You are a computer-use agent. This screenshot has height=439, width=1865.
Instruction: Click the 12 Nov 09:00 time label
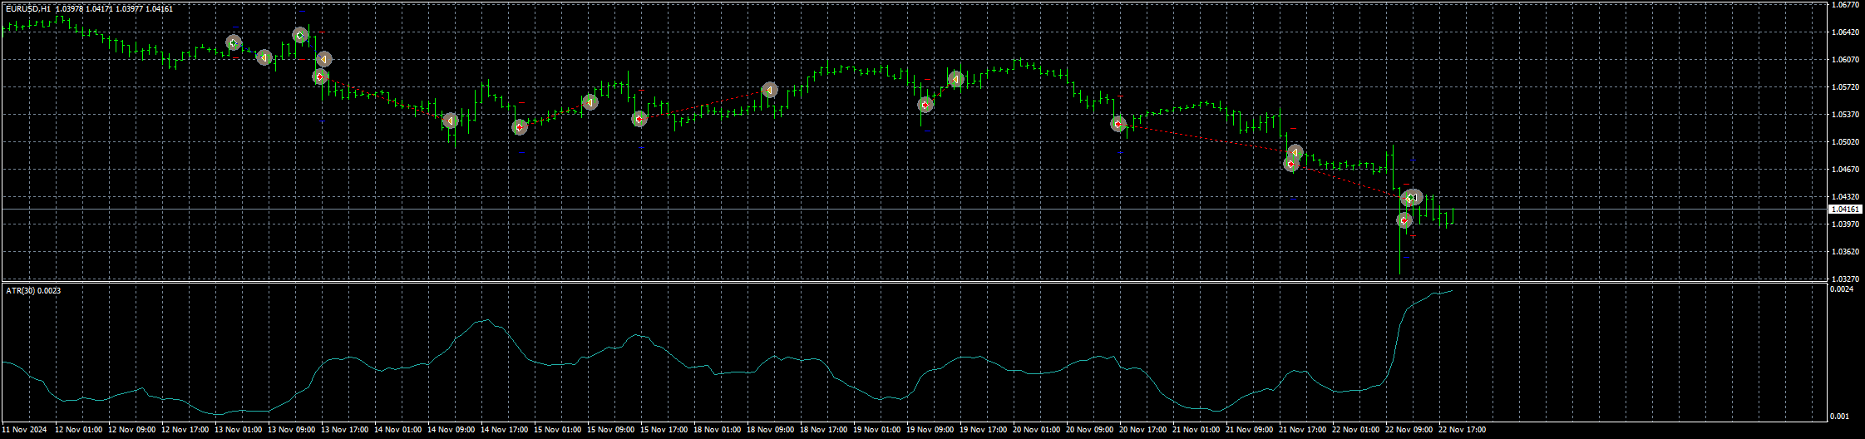(x=131, y=430)
